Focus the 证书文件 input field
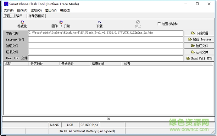This screenshot has width=217, height=136. [x=106, y=52]
